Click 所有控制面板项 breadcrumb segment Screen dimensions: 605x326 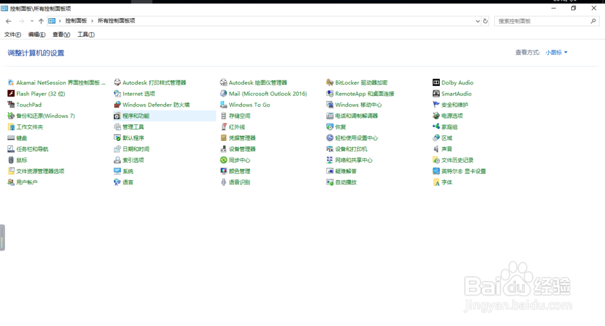(116, 21)
